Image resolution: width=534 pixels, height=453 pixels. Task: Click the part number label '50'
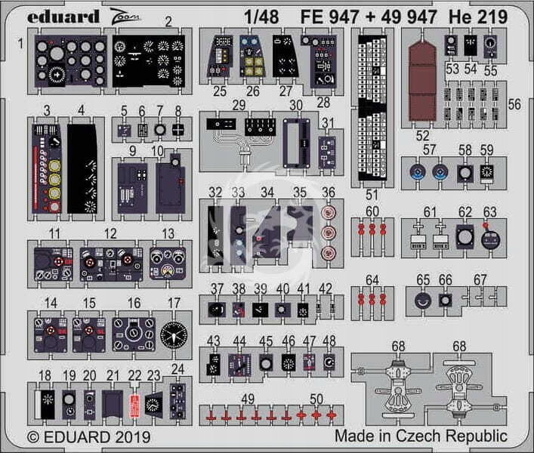(x=316, y=399)
